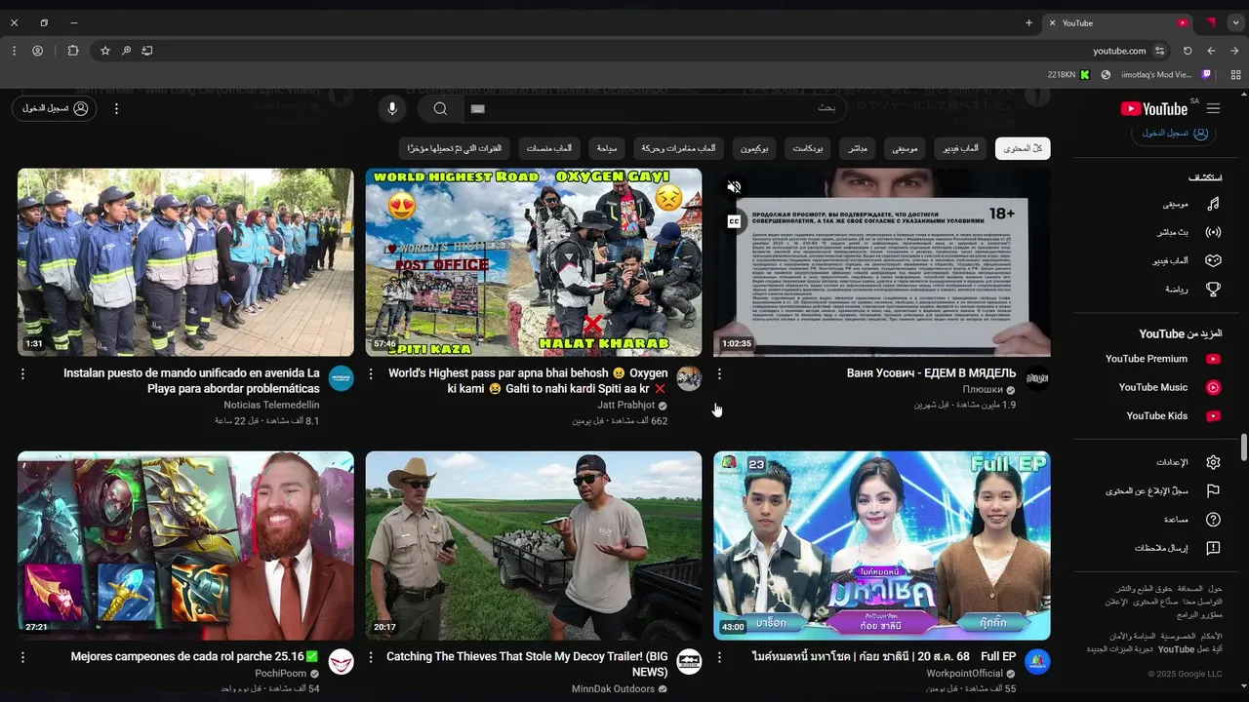Click the magnifier search button
1249x702 pixels.
440,108
